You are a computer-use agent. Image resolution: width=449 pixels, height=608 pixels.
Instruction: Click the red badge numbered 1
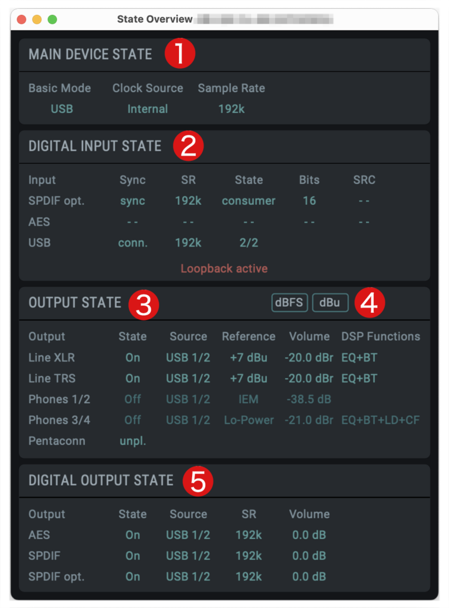coord(180,53)
